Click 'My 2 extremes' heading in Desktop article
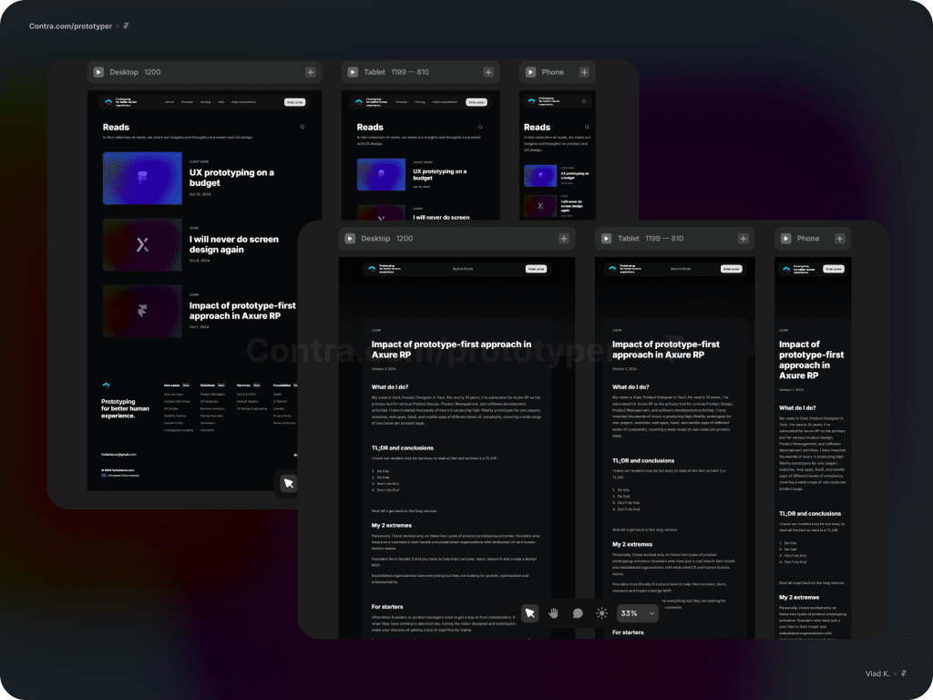Screen dimensions: 933x700 pyautogui.click(x=392, y=526)
